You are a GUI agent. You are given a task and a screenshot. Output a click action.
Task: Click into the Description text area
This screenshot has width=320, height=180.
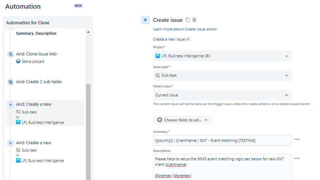coord(222,167)
